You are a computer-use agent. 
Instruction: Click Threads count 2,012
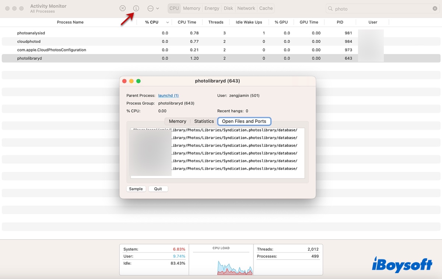(313, 249)
